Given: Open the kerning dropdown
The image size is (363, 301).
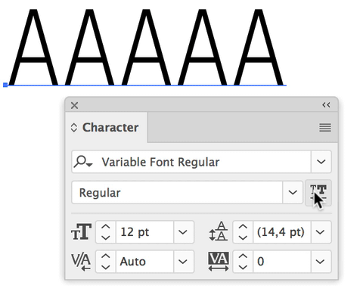Looking at the screenshot, I should click(x=183, y=262).
